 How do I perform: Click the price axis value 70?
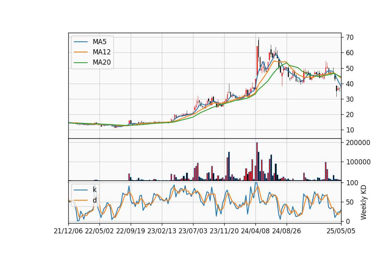click(x=349, y=37)
